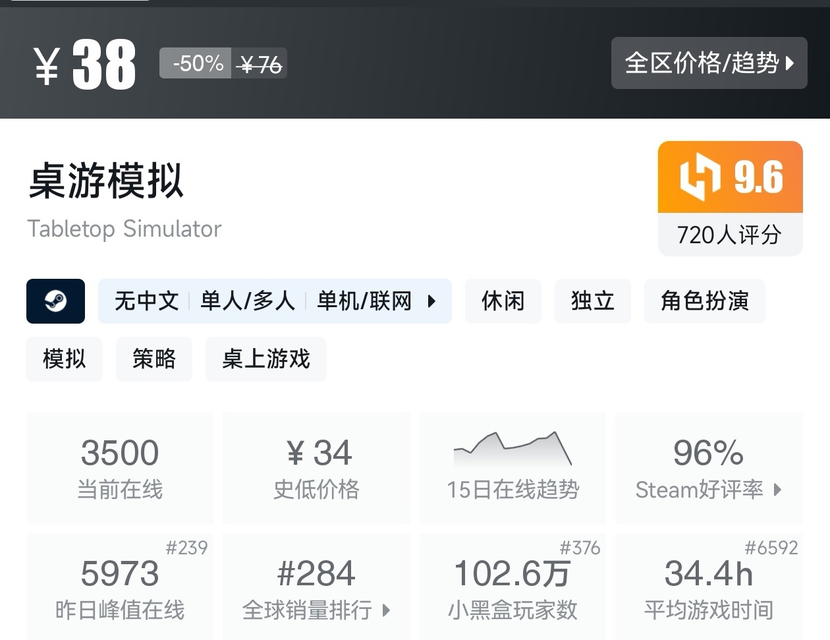Tap the 3500 当前在线 stat
Screen dimensions: 830x640
120,469
